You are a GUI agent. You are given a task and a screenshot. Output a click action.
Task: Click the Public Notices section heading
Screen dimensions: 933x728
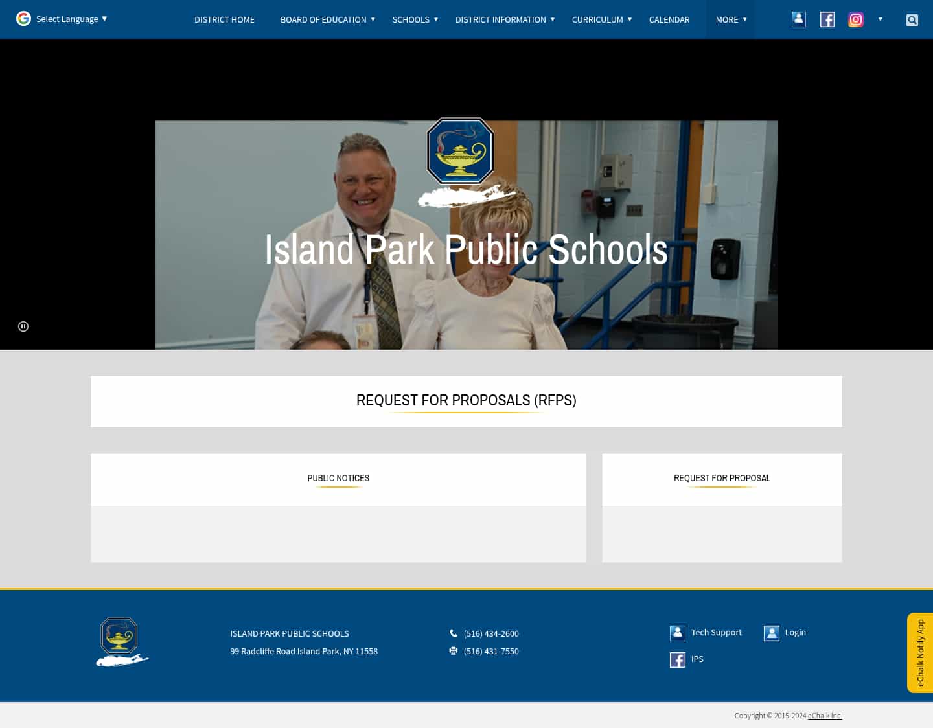pos(338,478)
